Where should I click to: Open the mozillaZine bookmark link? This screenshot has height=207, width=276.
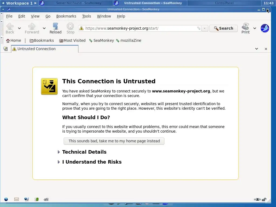129,40
